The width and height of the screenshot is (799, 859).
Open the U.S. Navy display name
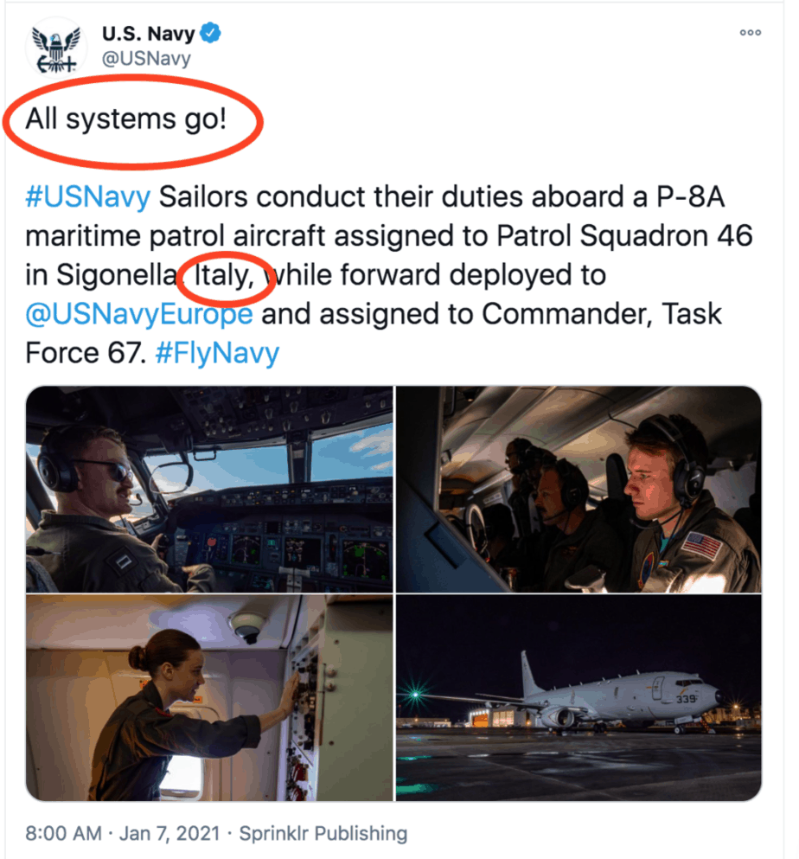(x=148, y=35)
